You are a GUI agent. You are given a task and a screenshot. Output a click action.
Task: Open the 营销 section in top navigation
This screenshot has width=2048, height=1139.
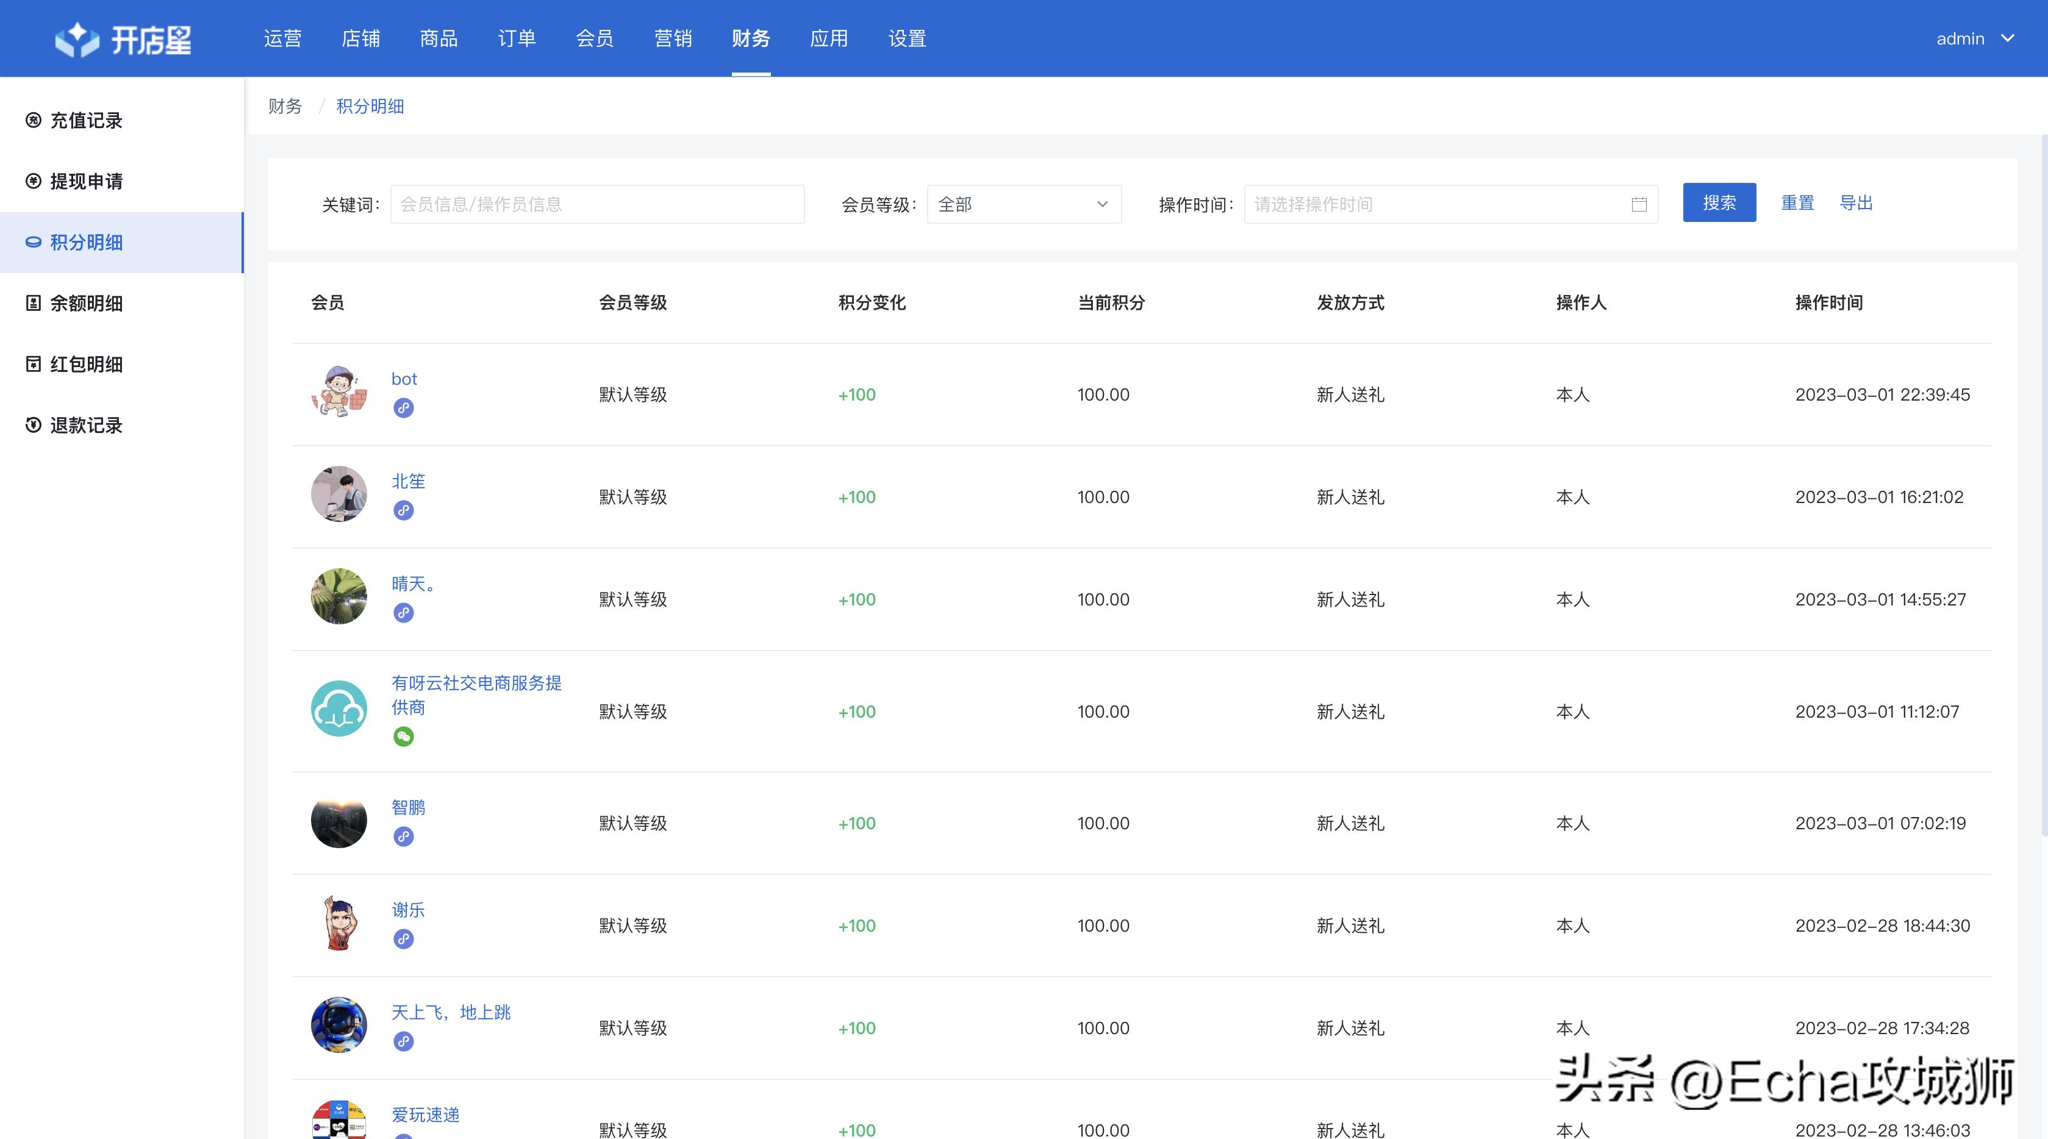673,37
